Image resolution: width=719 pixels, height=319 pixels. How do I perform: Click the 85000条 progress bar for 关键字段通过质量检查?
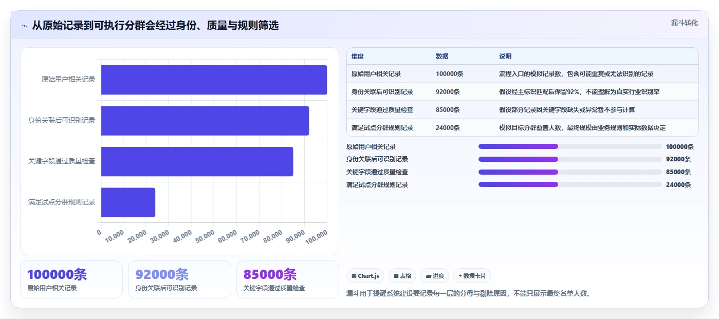tap(570, 172)
